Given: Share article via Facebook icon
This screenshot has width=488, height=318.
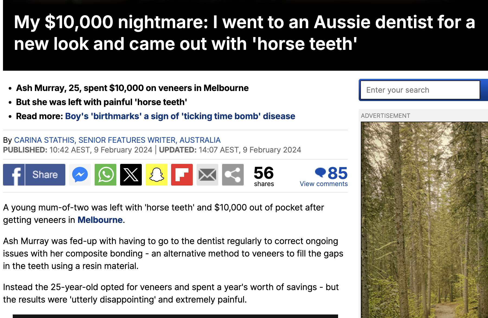Looking at the screenshot, I should coord(14,175).
